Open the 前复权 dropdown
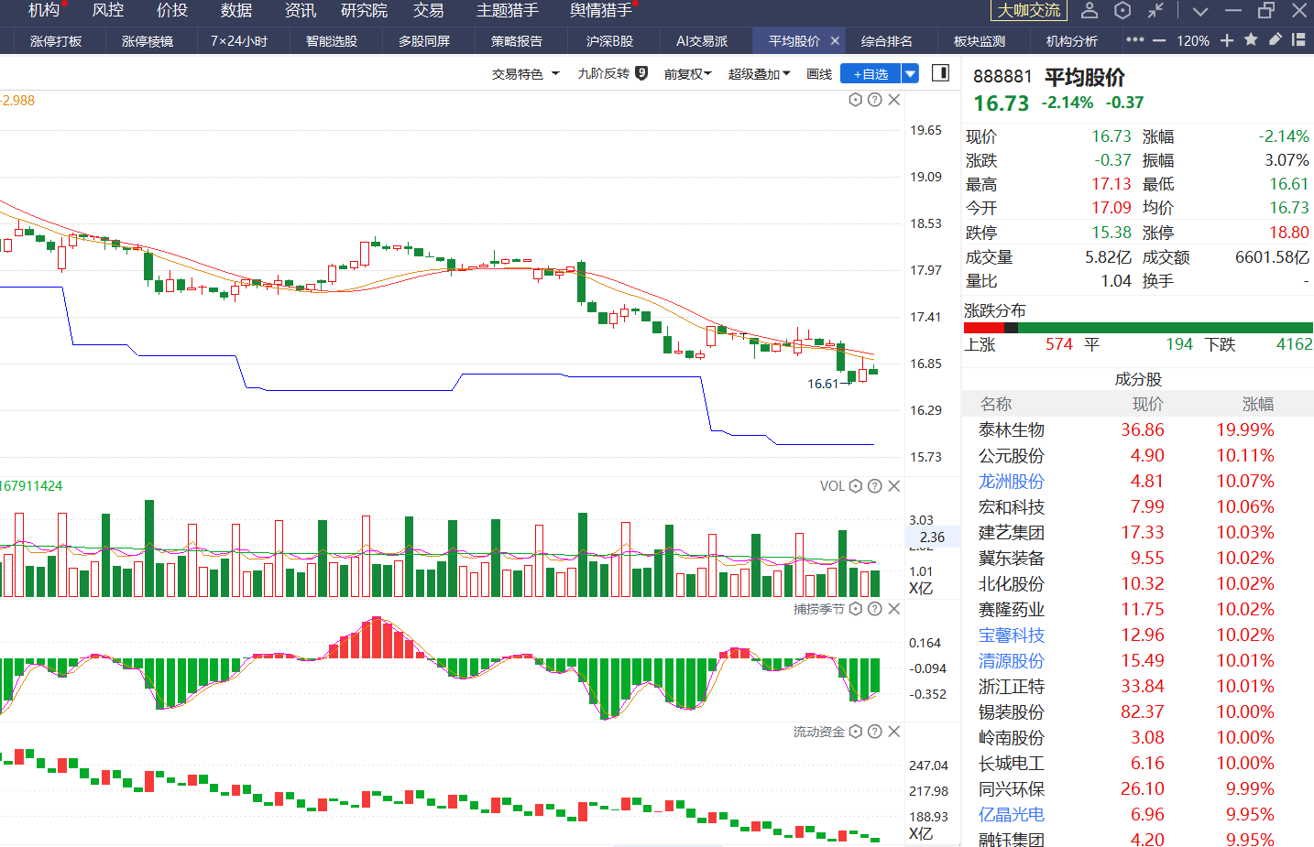This screenshot has height=847, width=1314. tap(688, 74)
